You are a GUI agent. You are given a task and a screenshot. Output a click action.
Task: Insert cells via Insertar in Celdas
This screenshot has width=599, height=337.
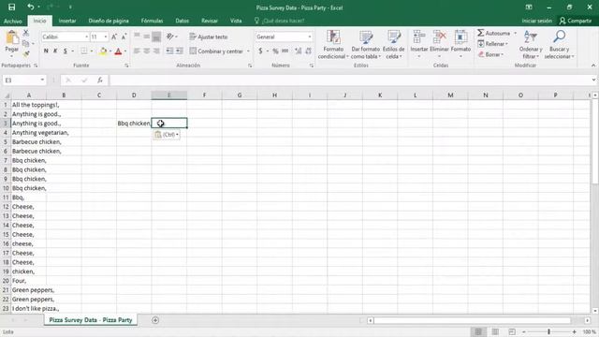click(x=419, y=44)
